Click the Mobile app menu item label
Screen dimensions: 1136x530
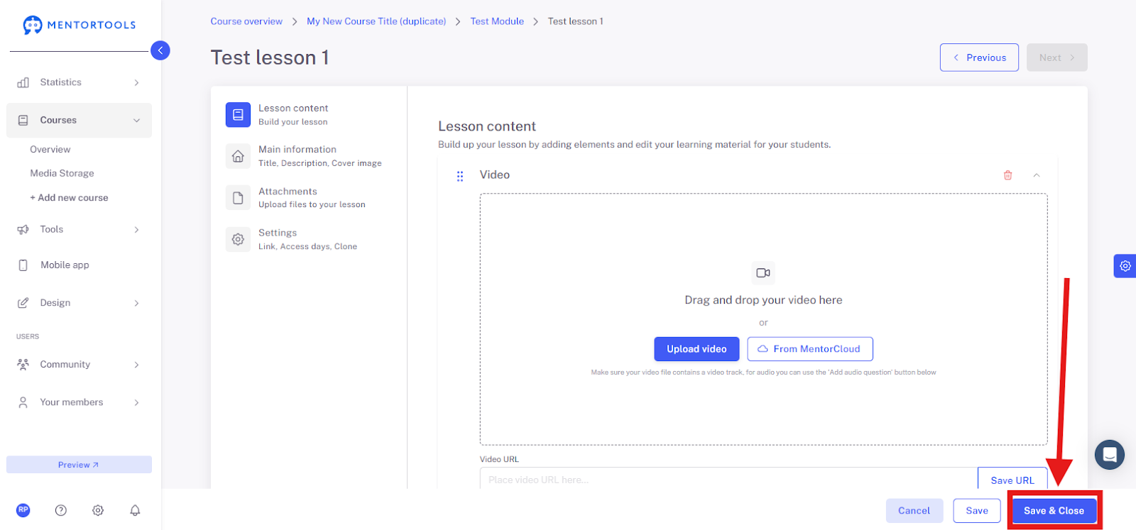[x=65, y=265]
